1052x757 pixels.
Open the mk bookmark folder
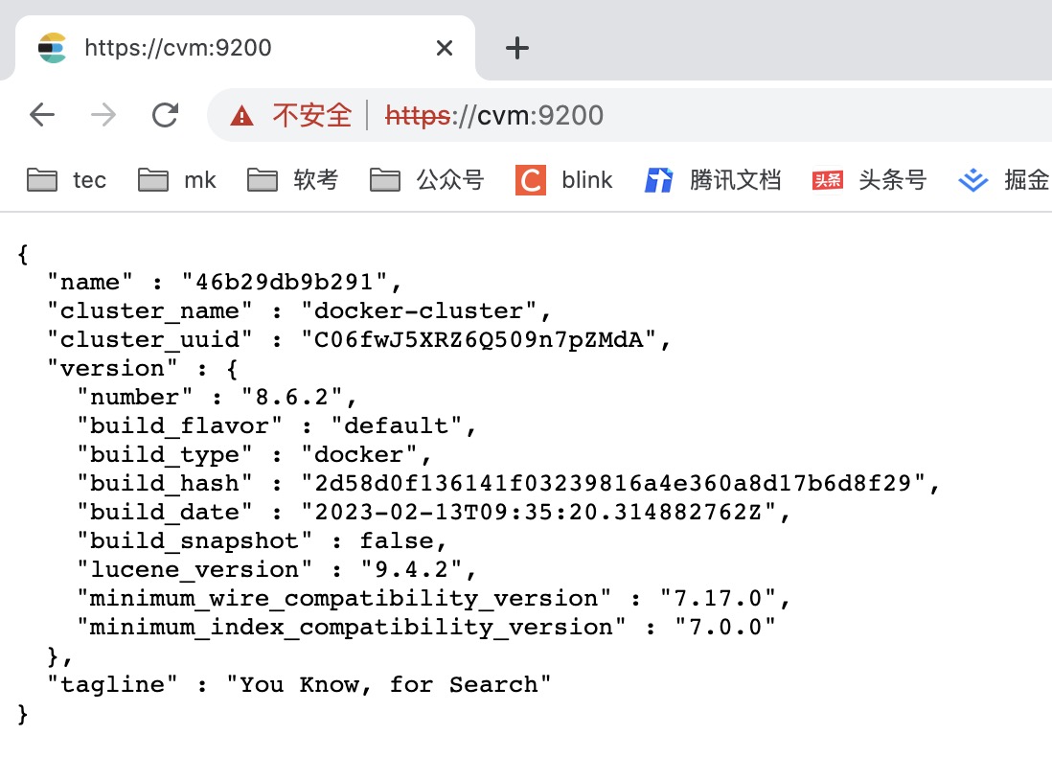point(177,180)
